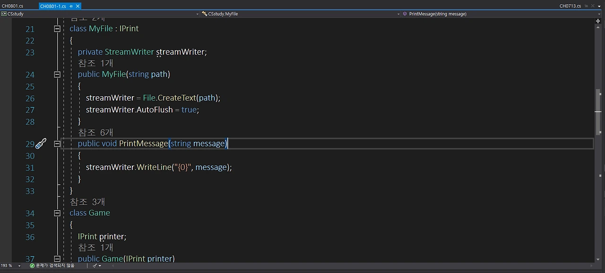Switch to the CH0801.cs tab
Viewport: 605px width, 273px height.
tap(12, 6)
